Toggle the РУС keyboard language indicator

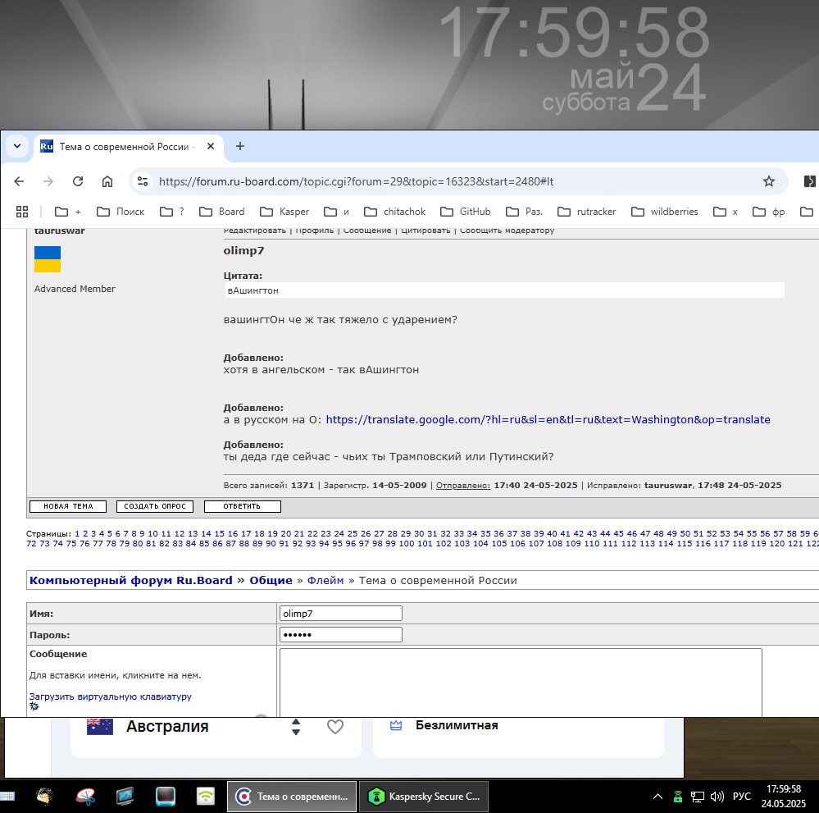click(x=741, y=796)
